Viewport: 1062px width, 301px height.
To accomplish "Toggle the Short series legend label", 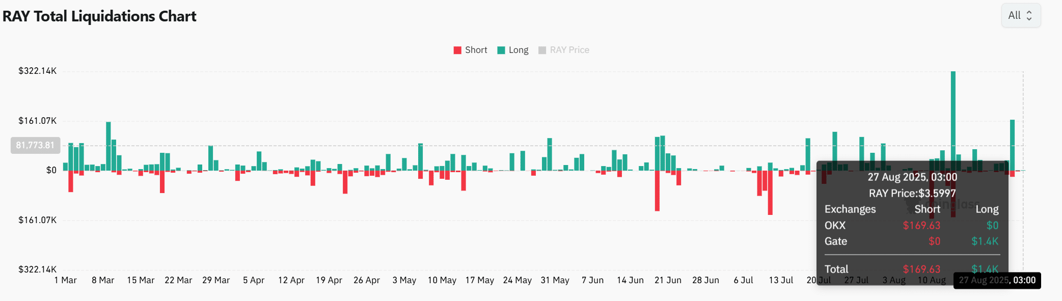I will 476,50.
